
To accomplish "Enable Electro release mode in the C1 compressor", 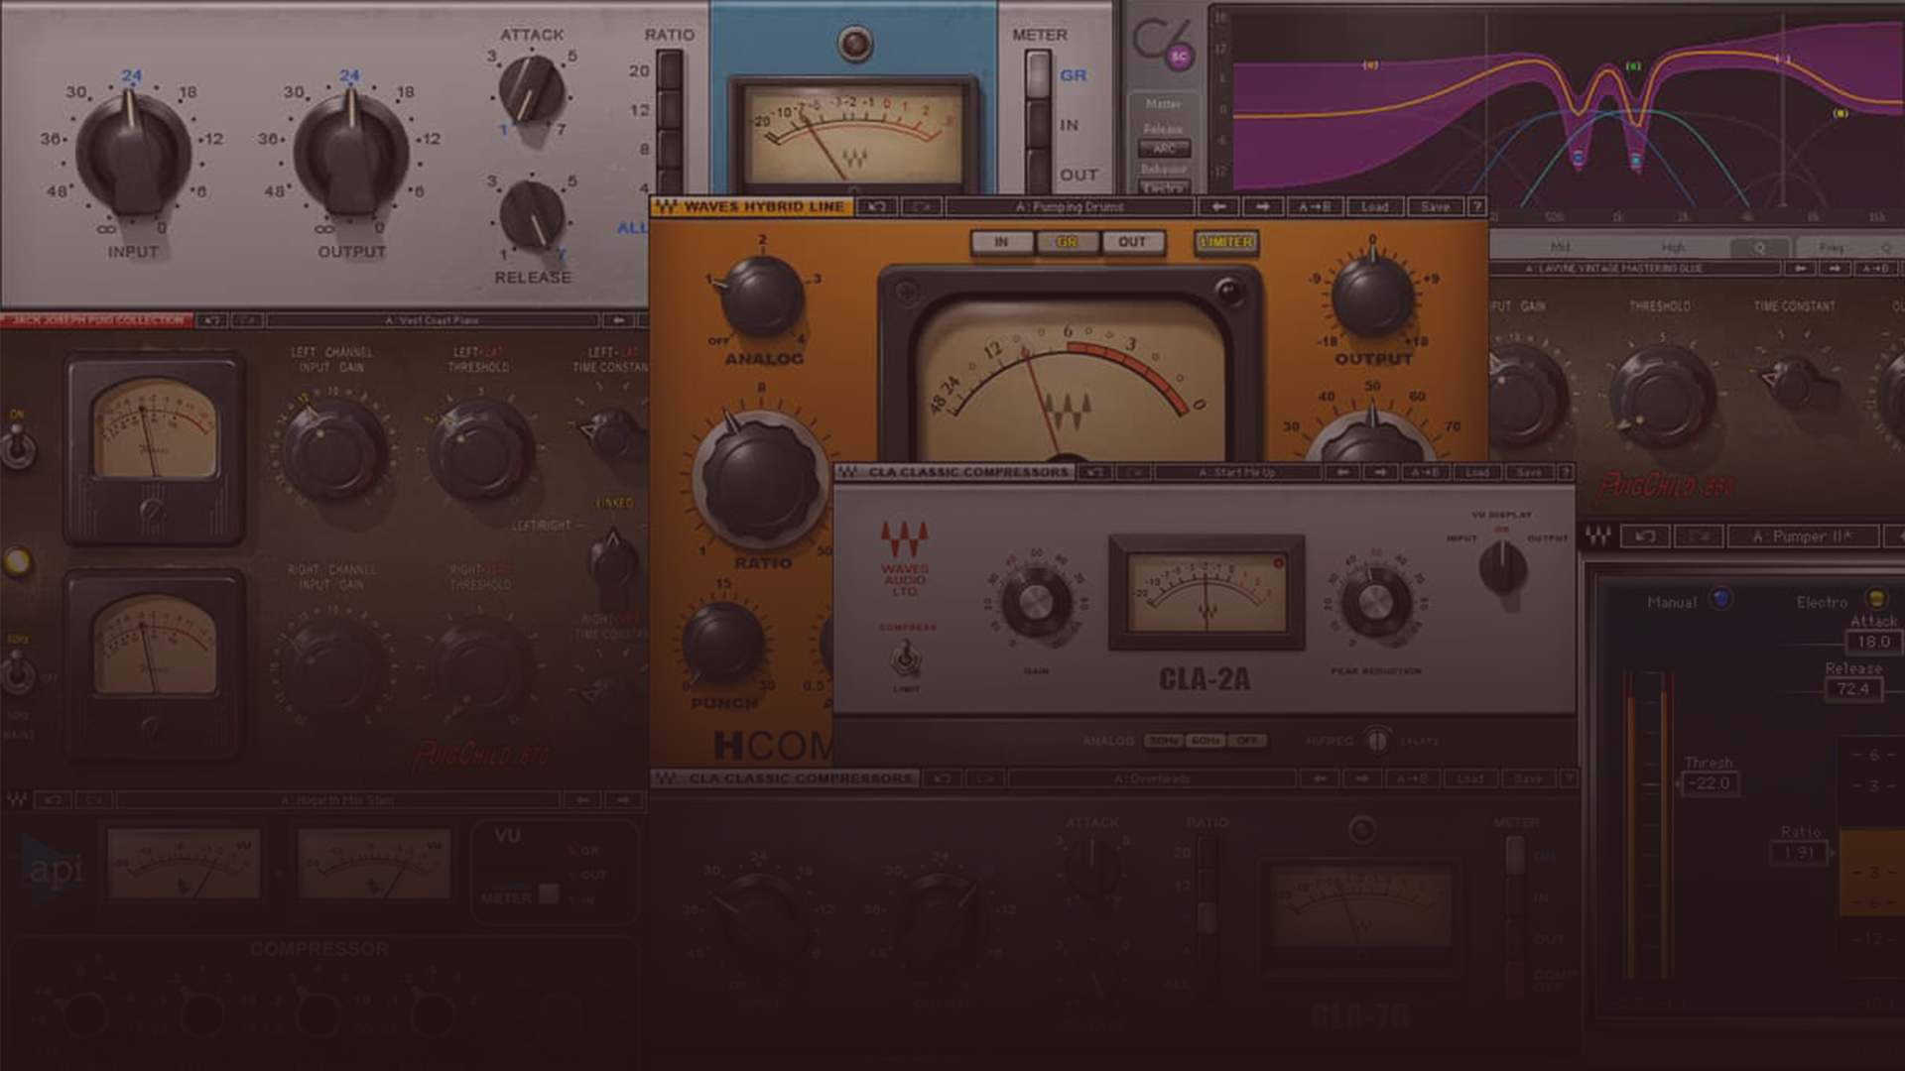I will [x=1875, y=597].
